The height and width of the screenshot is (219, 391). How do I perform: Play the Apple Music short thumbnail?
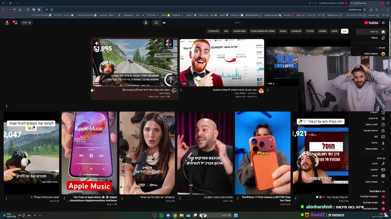tap(89, 153)
